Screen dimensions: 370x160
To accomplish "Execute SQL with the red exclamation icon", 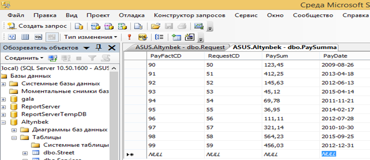I will point(129,37).
